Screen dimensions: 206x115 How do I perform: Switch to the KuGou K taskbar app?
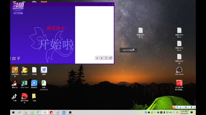(x=64, y=112)
